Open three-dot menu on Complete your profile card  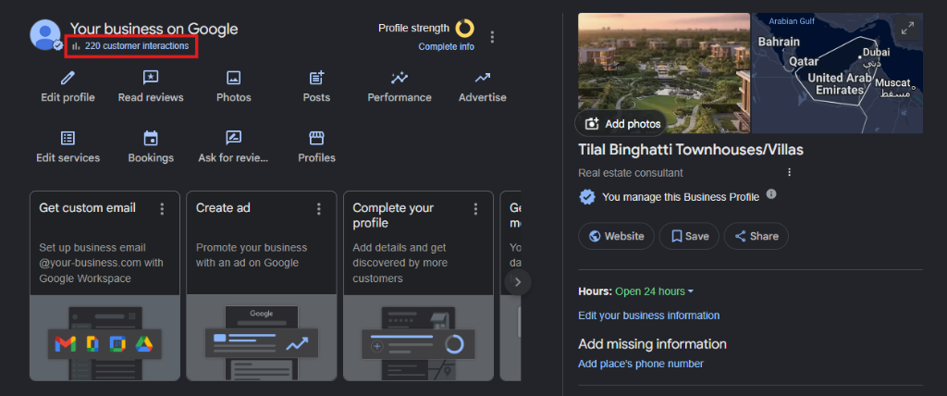(x=475, y=208)
